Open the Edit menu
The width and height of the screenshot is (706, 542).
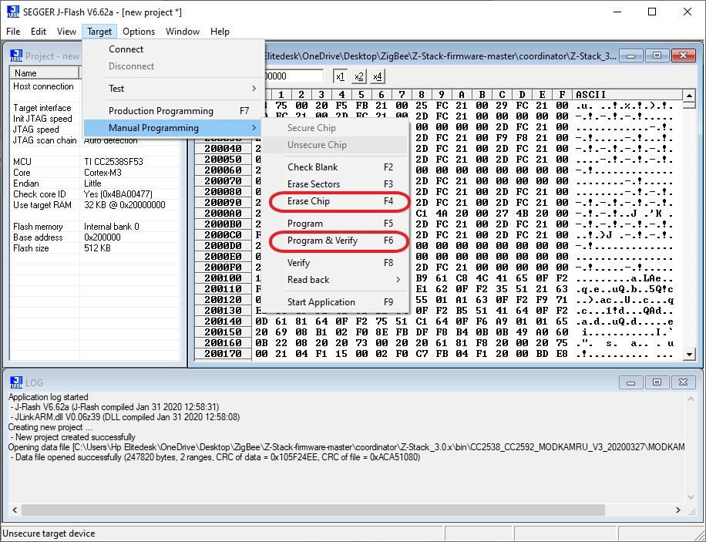[x=39, y=32]
